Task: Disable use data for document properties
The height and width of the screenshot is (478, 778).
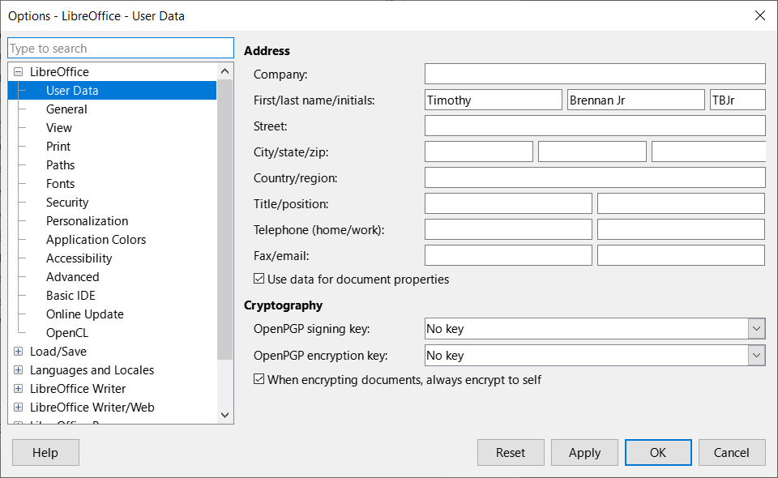Action: [259, 278]
